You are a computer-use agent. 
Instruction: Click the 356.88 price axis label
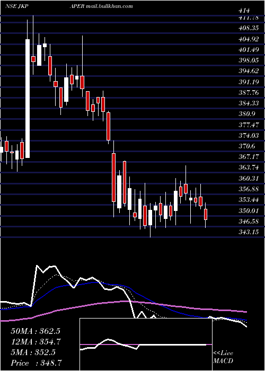click(x=248, y=189)
